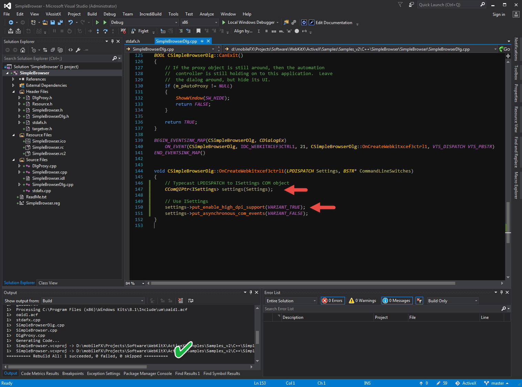Open the Build menu
The height and width of the screenshot is (387, 522).
92,14
